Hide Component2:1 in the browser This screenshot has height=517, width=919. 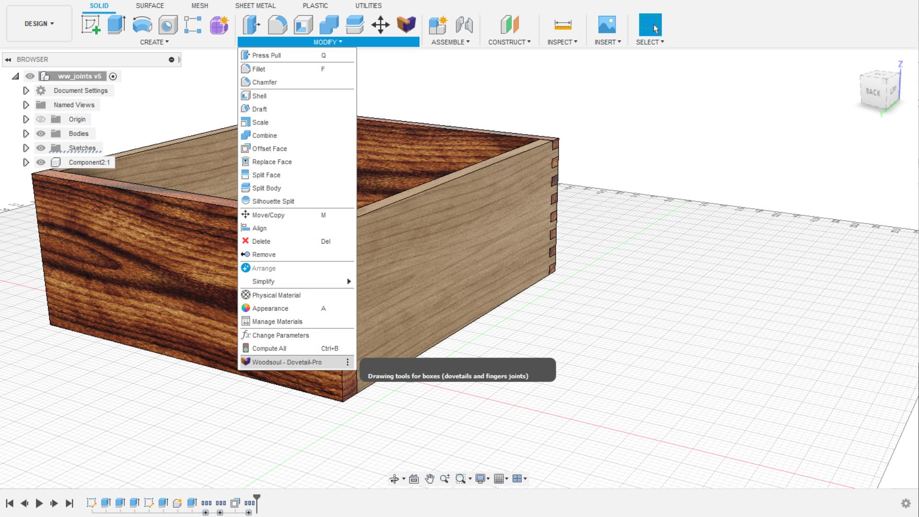41,162
